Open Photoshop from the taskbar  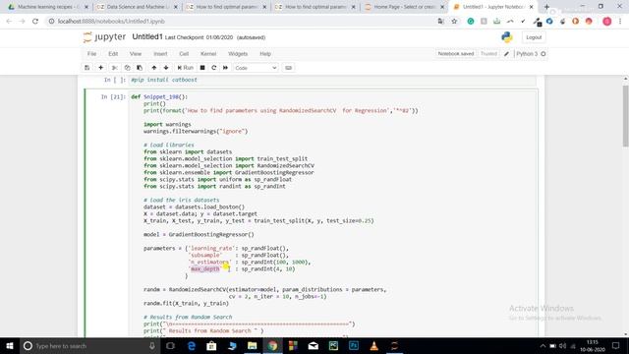coord(354,345)
